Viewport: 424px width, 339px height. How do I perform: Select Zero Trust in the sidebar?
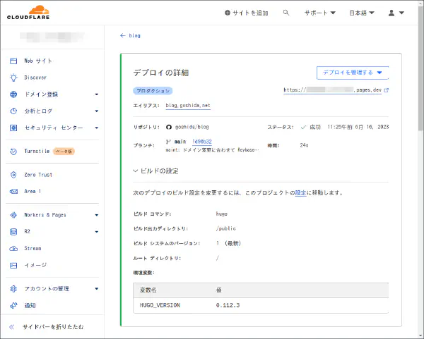click(x=38, y=175)
